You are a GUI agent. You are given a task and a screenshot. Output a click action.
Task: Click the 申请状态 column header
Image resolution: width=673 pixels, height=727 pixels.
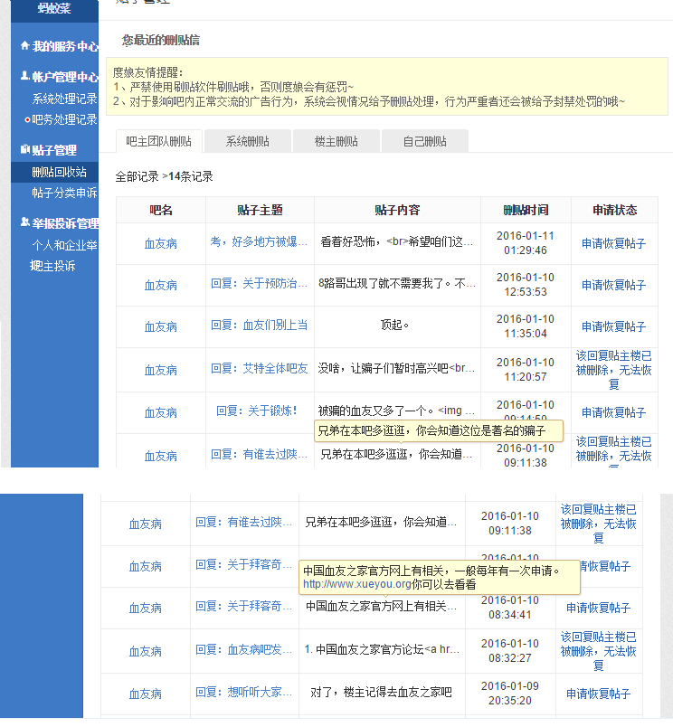click(614, 210)
